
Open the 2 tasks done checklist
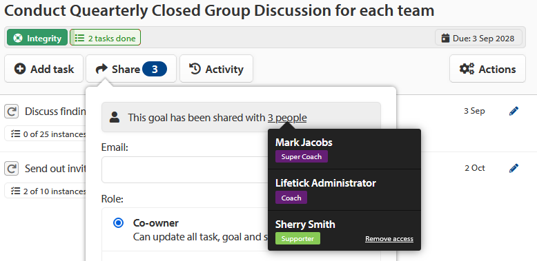[x=105, y=38]
